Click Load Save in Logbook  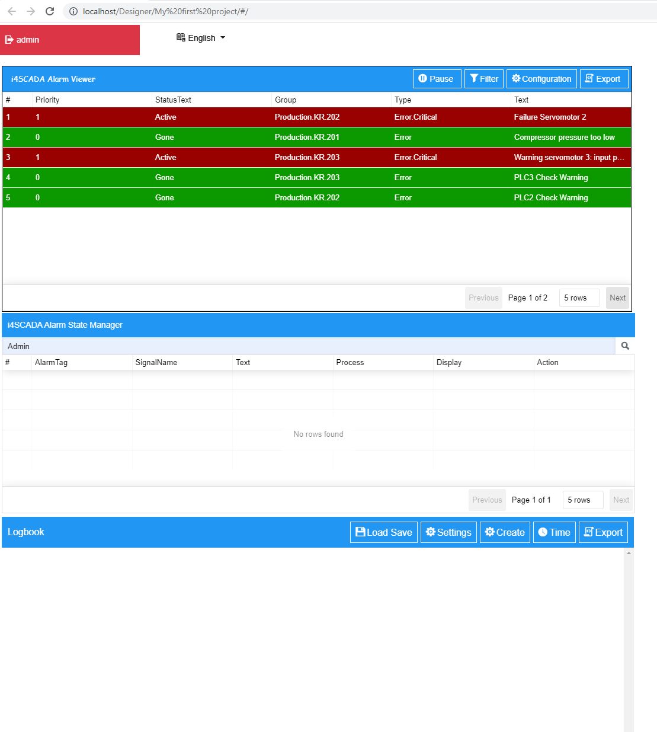(384, 532)
